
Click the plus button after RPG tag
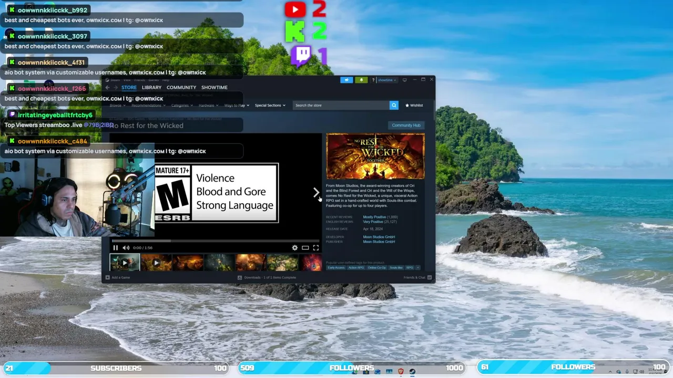coord(418,268)
